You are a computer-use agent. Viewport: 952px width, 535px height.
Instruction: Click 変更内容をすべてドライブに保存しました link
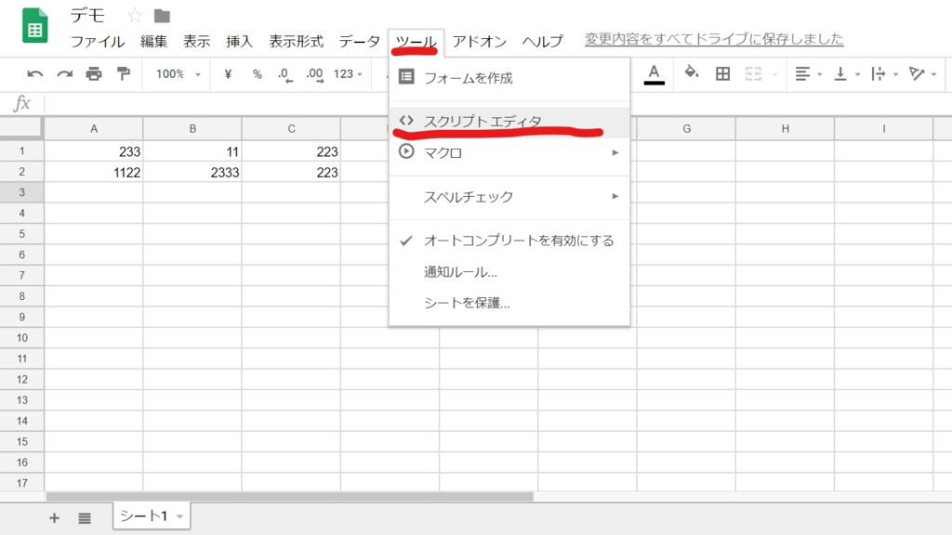click(713, 39)
